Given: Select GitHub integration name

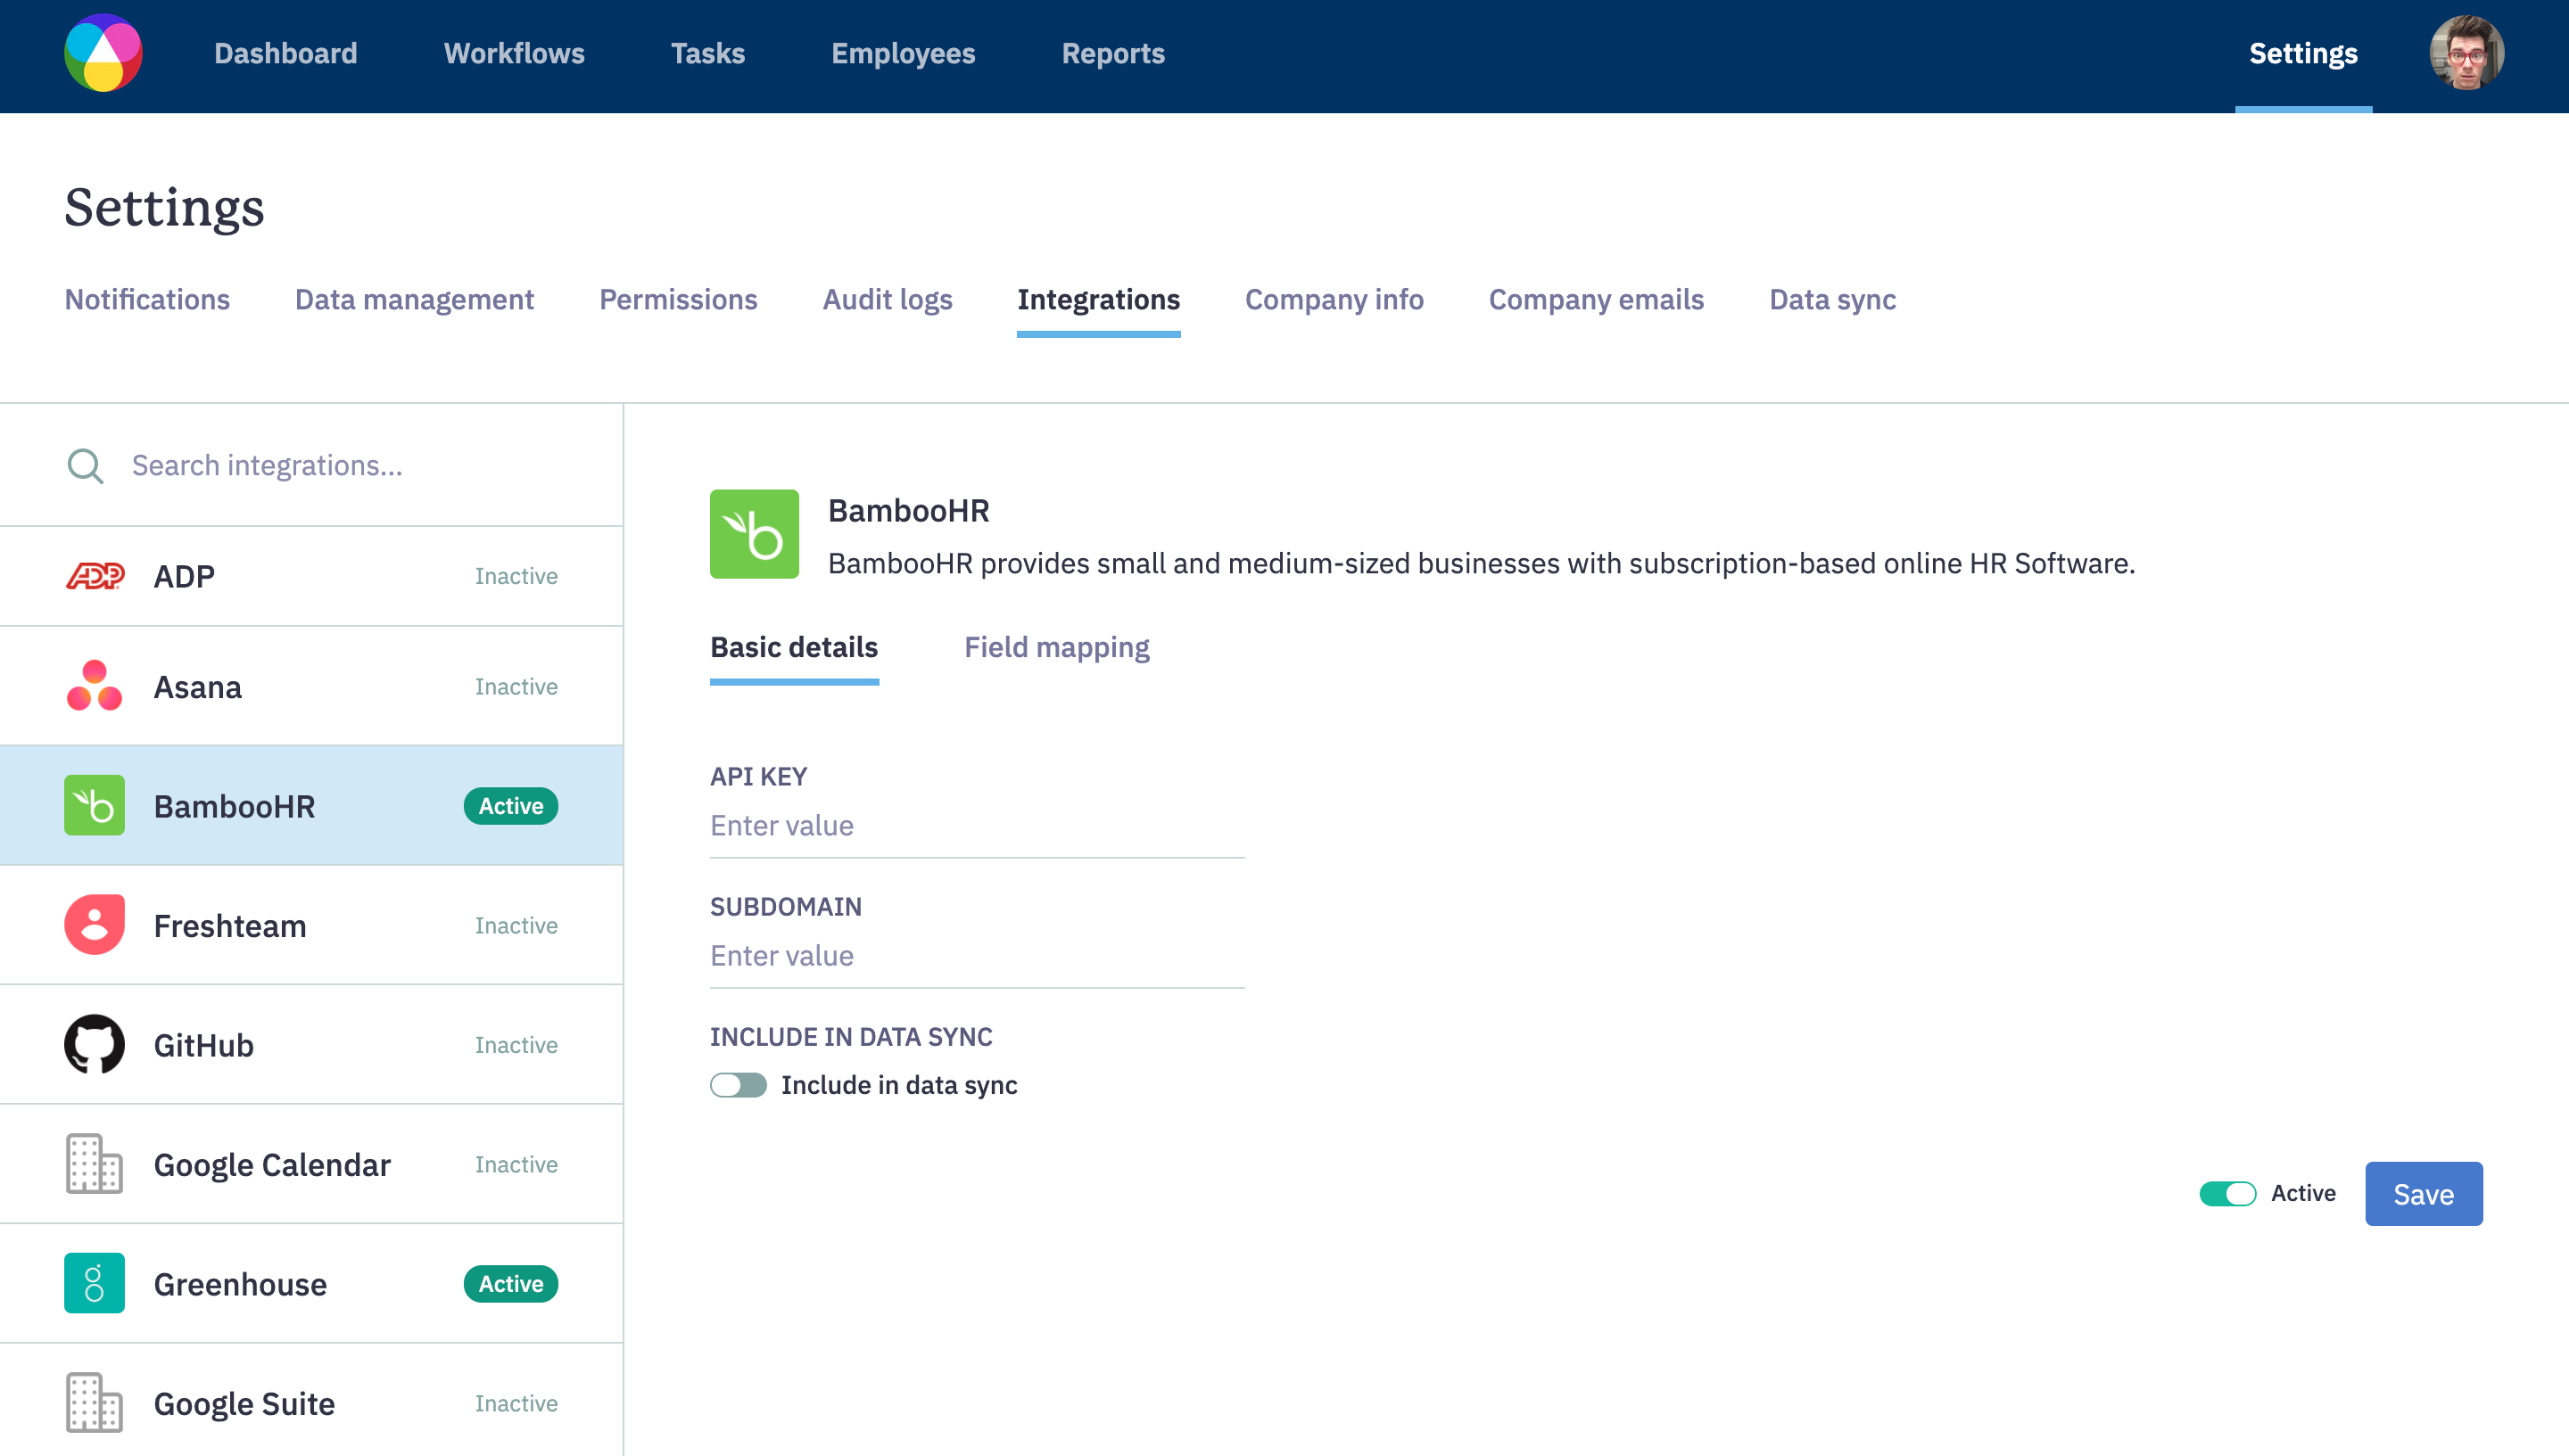Looking at the screenshot, I should click(x=203, y=1045).
